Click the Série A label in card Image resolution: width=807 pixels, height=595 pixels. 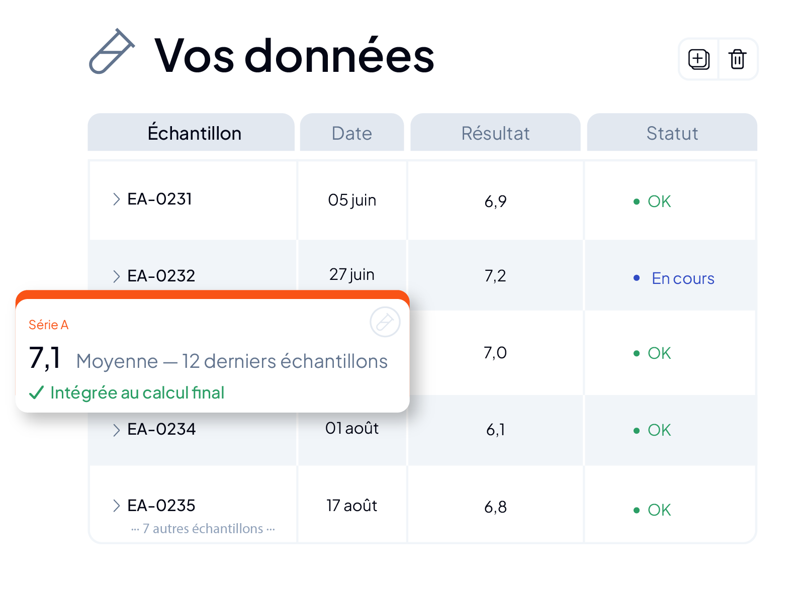point(48,325)
